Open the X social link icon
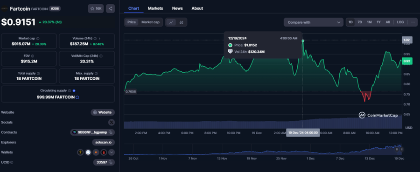 pyautogui.click(x=112, y=122)
